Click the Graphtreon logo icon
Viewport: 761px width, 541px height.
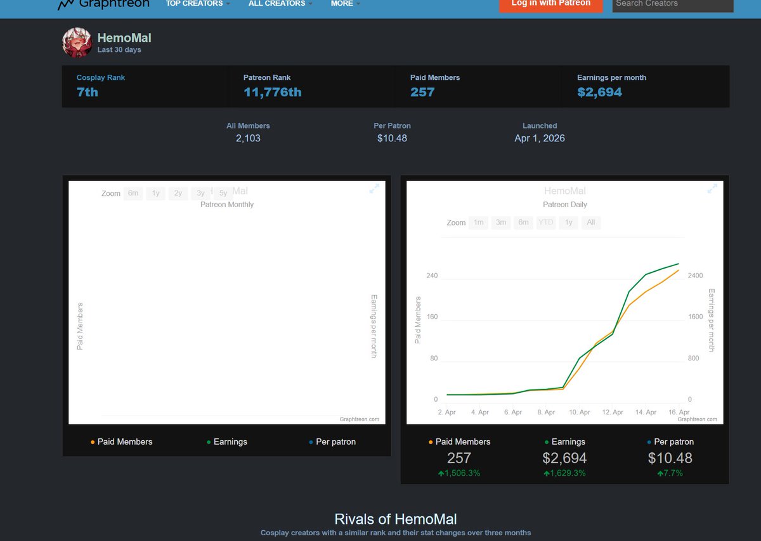point(65,4)
